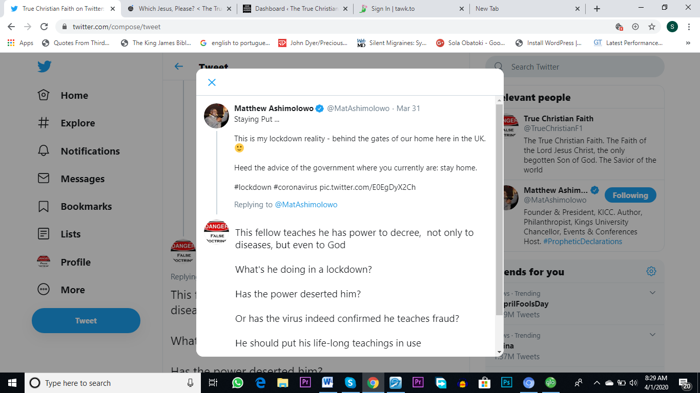Screen dimensions: 700x393
Task: Close the compose tweet dialog with X
Action: (x=212, y=82)
